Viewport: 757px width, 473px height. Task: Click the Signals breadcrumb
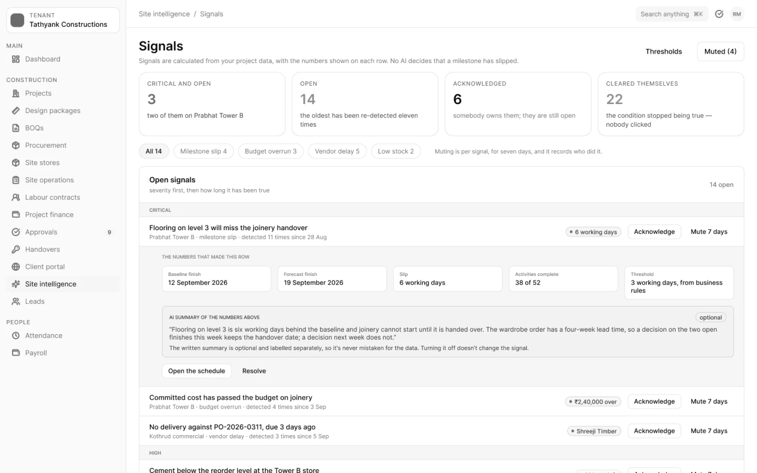(x=211, y=14)
